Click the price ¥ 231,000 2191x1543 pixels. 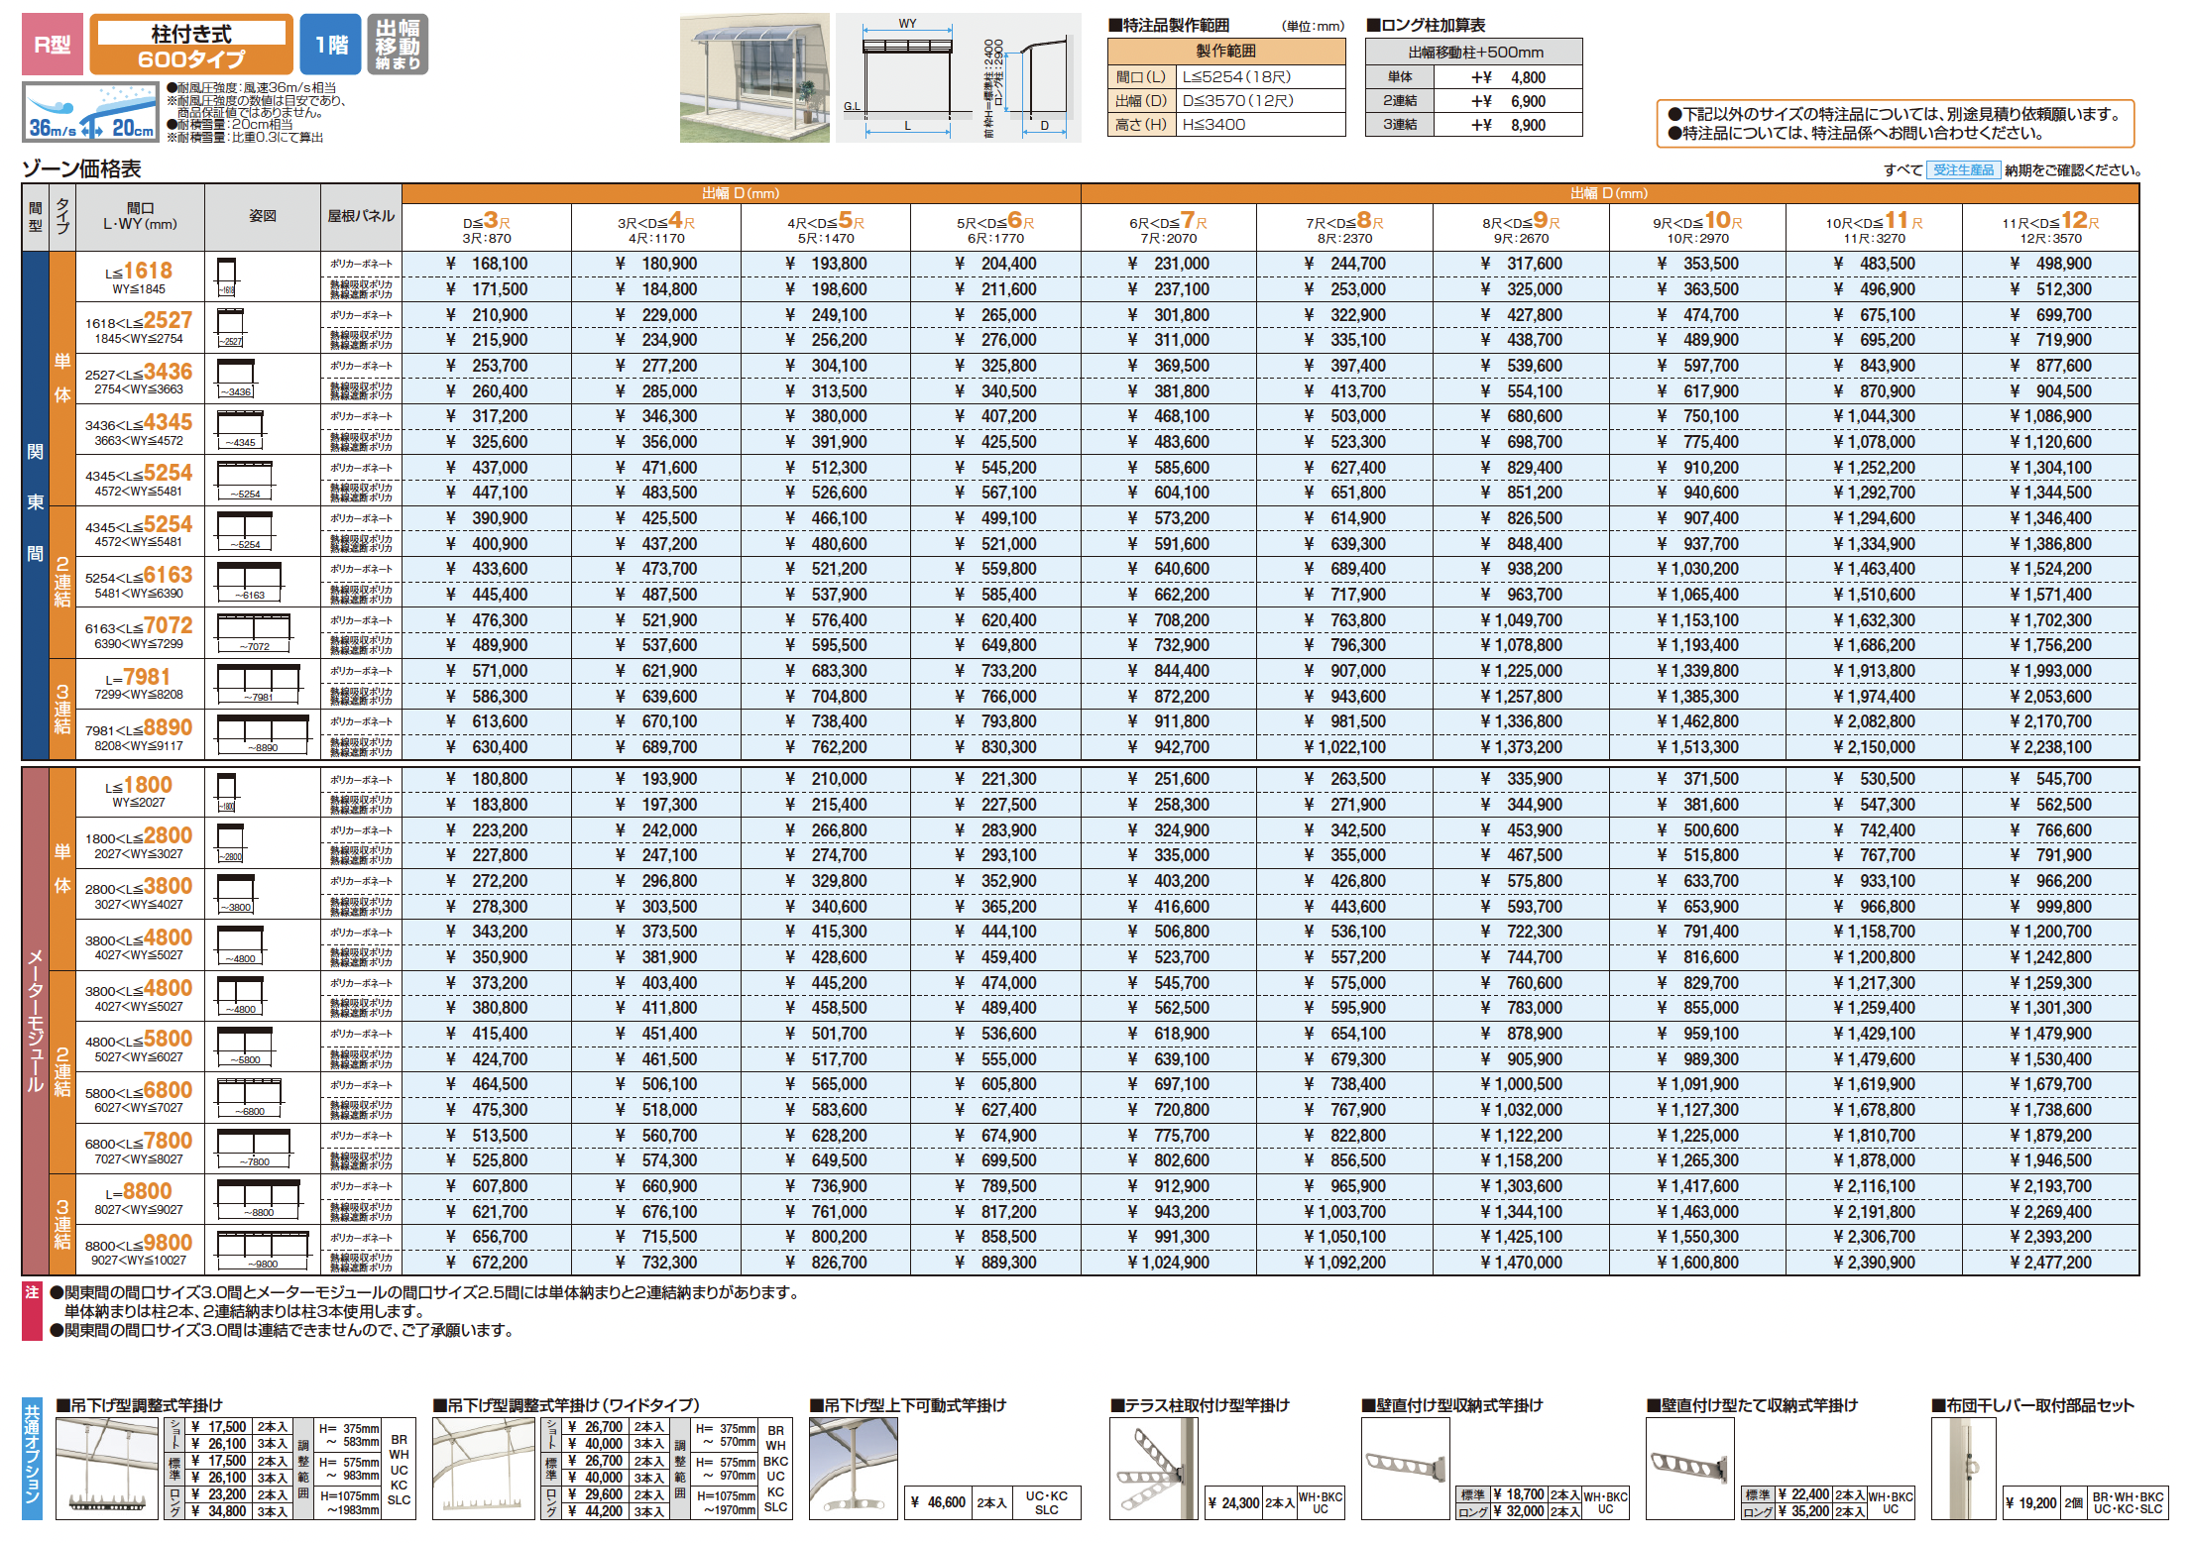tap(1169, 264)
